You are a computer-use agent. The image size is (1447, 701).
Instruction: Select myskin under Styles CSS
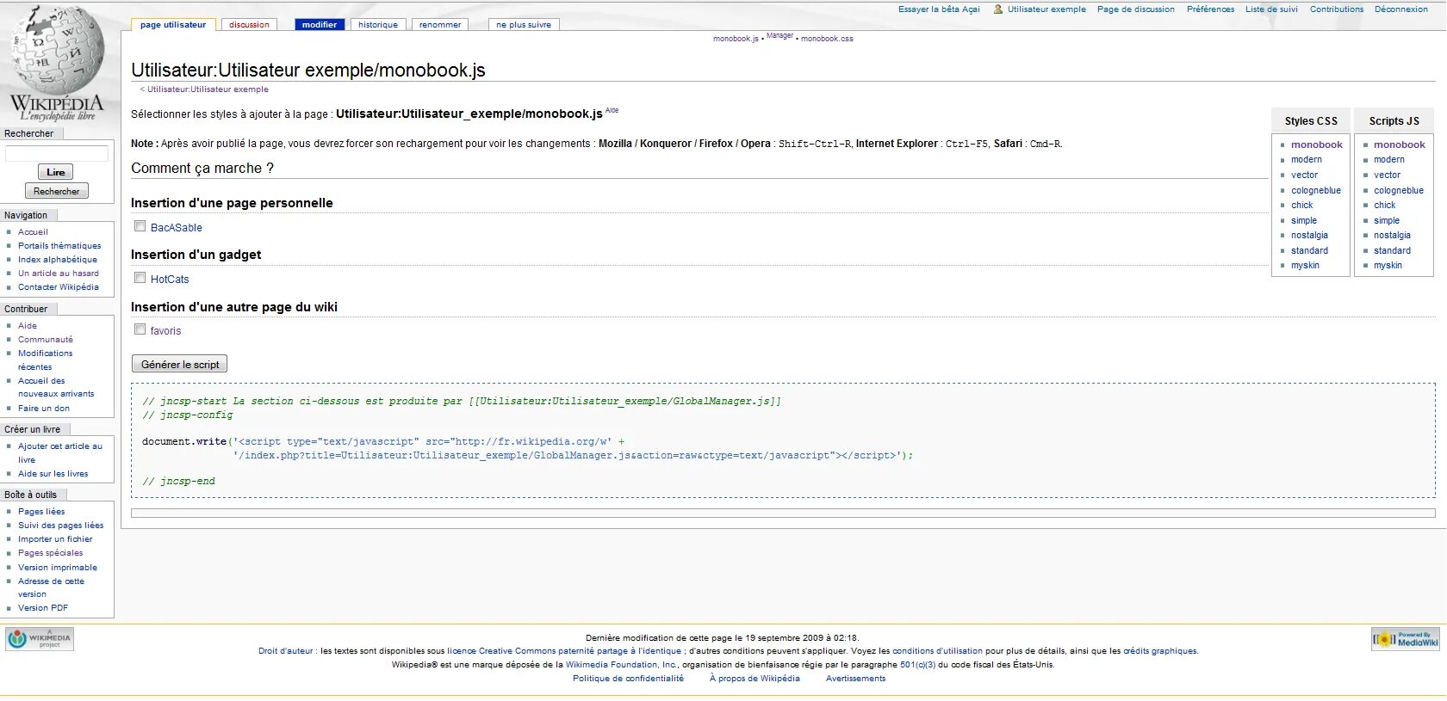(x=1305, y=265)
